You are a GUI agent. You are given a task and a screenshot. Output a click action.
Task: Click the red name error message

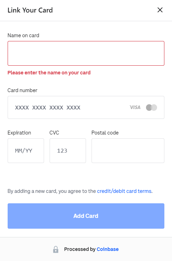point(49,73)
